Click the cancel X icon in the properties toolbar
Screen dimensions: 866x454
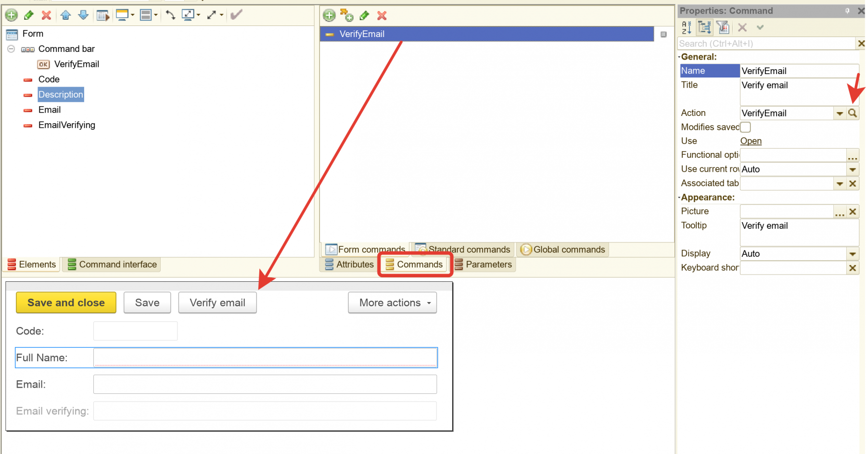click(742, 27)
